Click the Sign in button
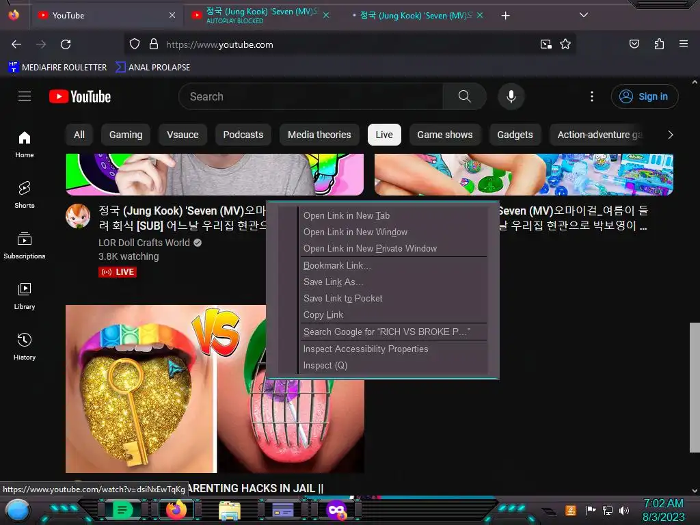Image resolution: width=700 pixels, height=525 pixels. point(644,96)
